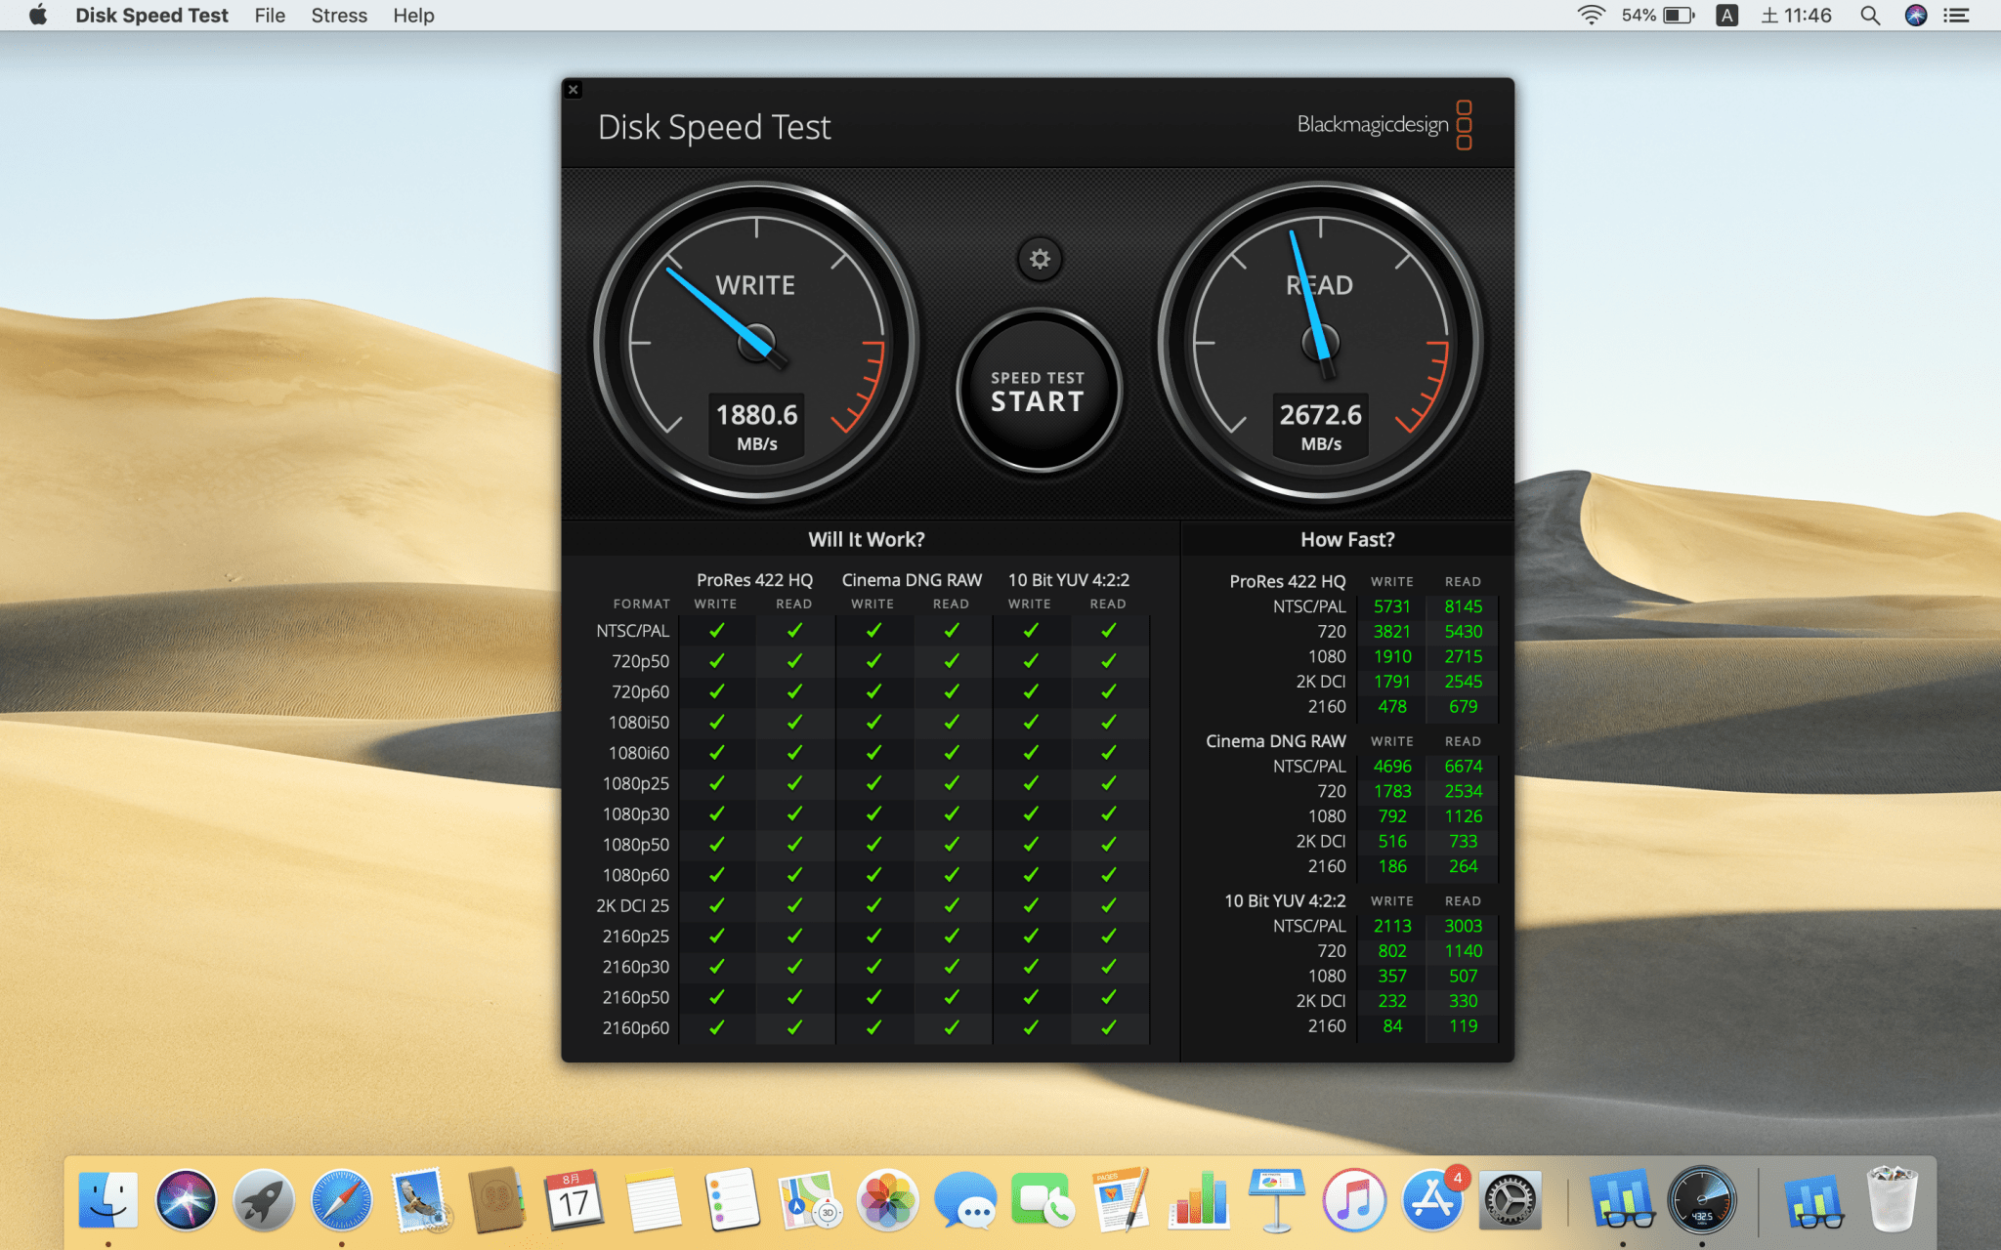Open the settings gear in Disk Speed Test
Viewport: 2001px width, 1250px height.
pyautogui.click(x=1040, y=259)
